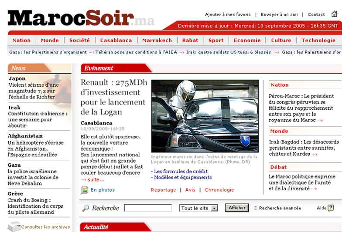Open the Reportage link
The height and width of the screenshot is (232, 349).
[x=163, y=190]
